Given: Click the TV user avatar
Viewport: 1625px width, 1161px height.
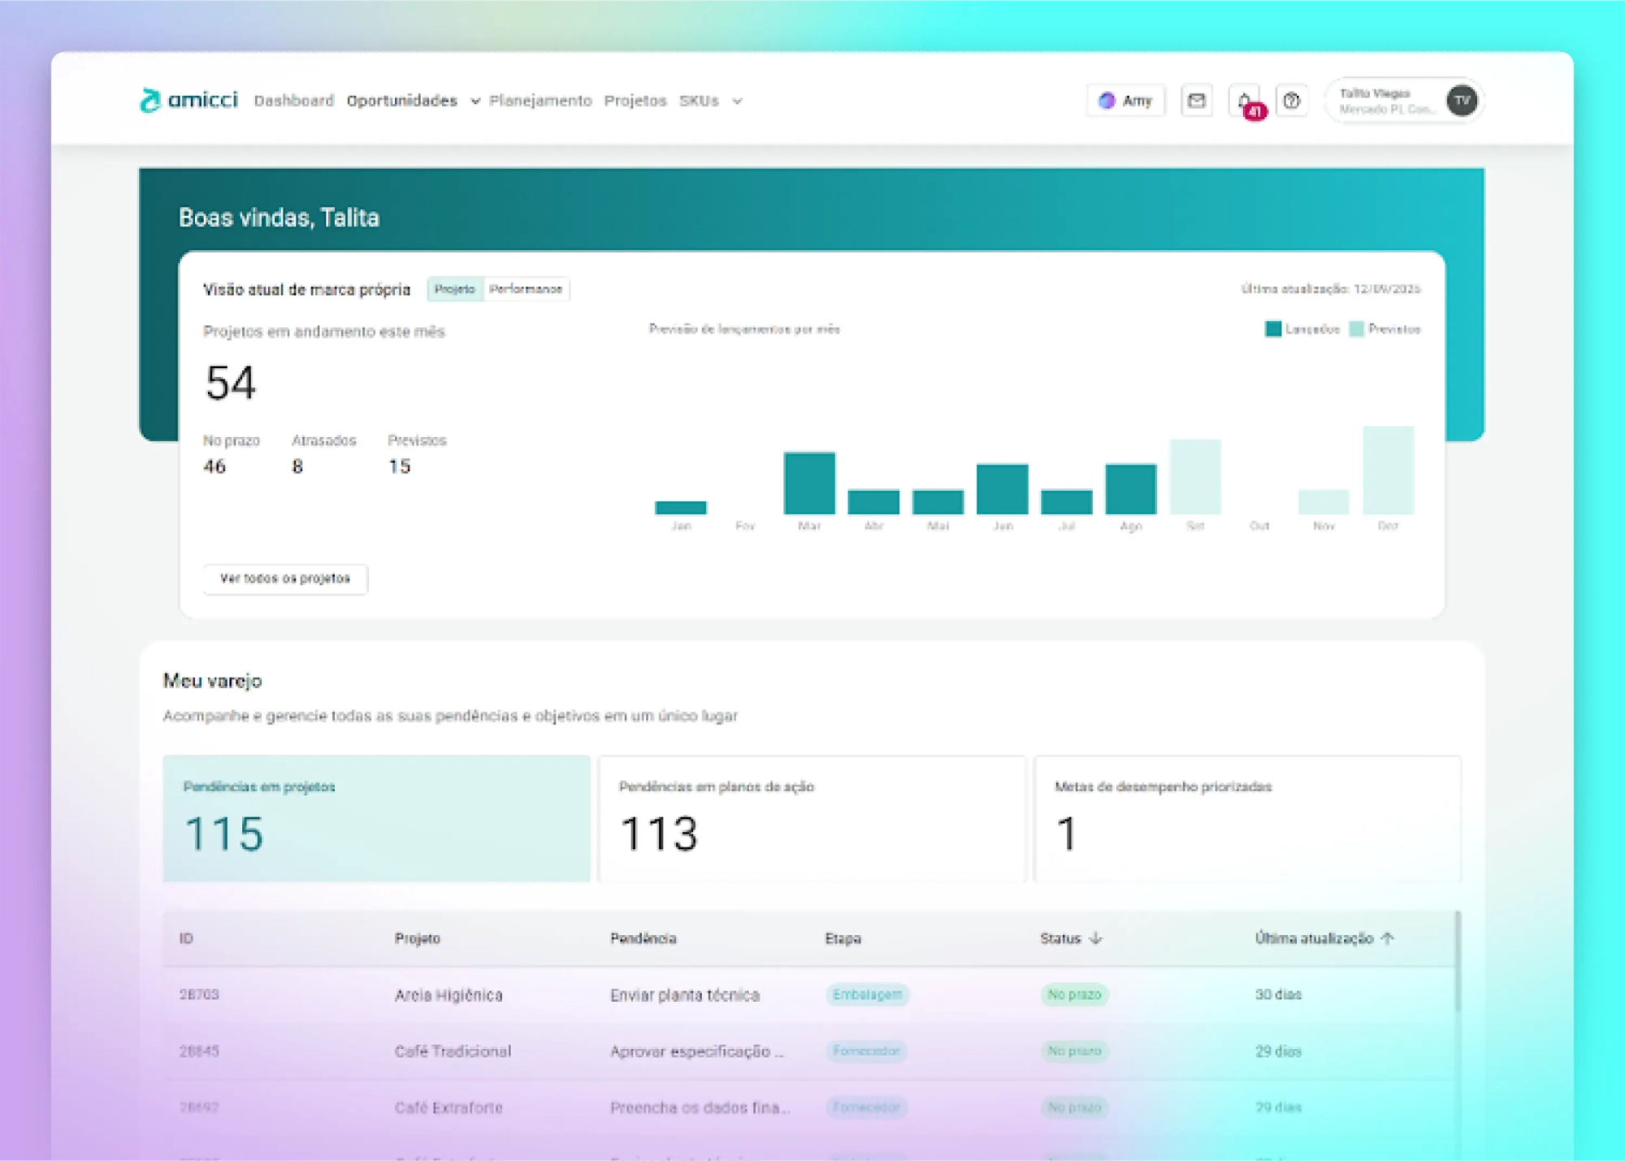Looking at the screenshot, I should pos(1462,101).
